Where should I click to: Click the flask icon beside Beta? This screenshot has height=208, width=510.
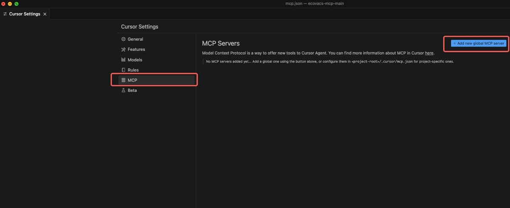pos(124,90)
